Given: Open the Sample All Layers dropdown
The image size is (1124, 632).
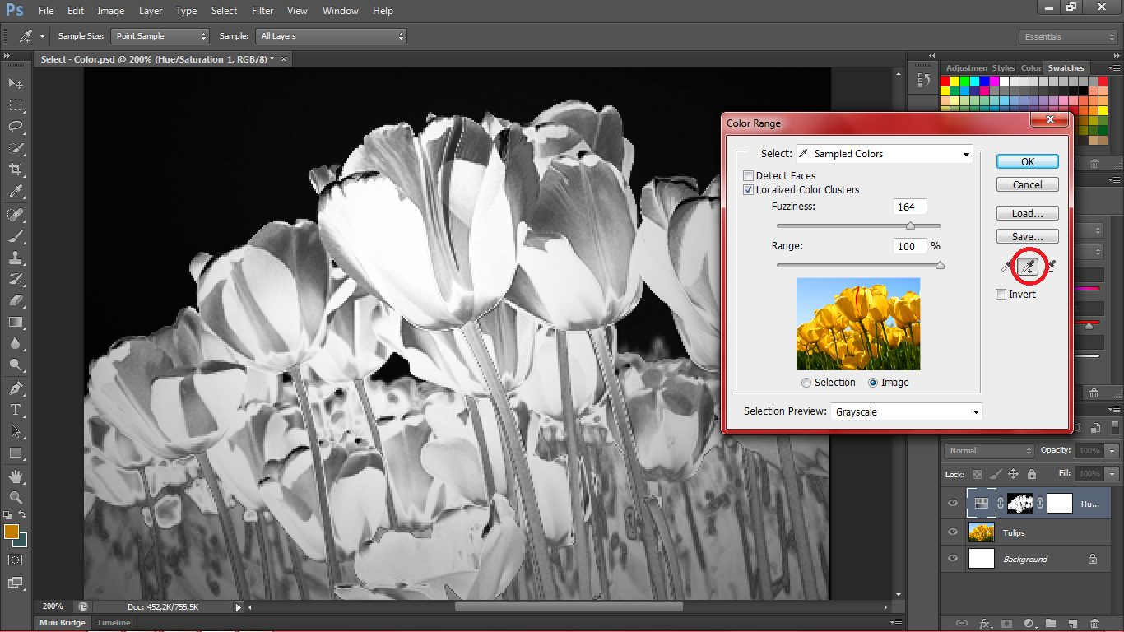Looking at the screenshot, I should pyautogui.click(x=331, y=36).
